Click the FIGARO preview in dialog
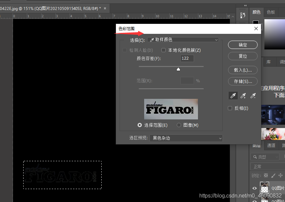This screenshot has height=202, width=285. pos(171,109)
